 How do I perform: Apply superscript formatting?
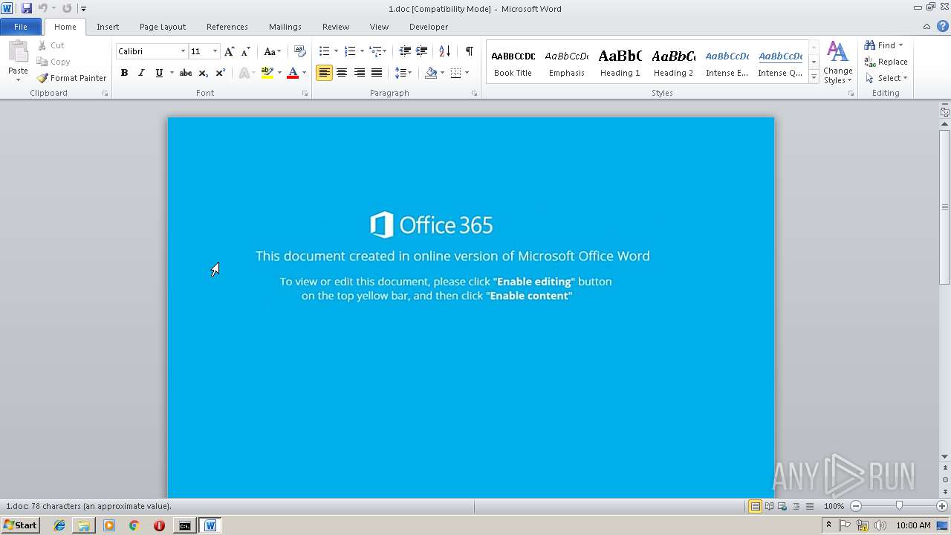point(220,73)
